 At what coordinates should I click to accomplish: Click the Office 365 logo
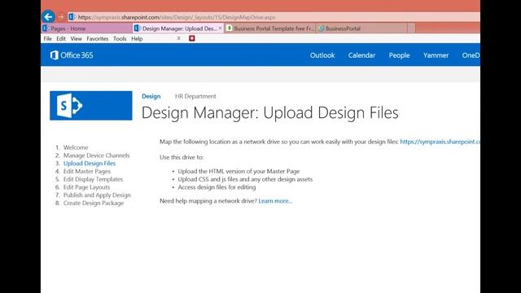72,55
